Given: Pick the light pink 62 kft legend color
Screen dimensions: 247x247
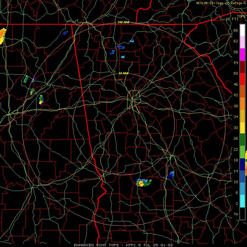Looking at the screenshot, I should coord(242,42).
